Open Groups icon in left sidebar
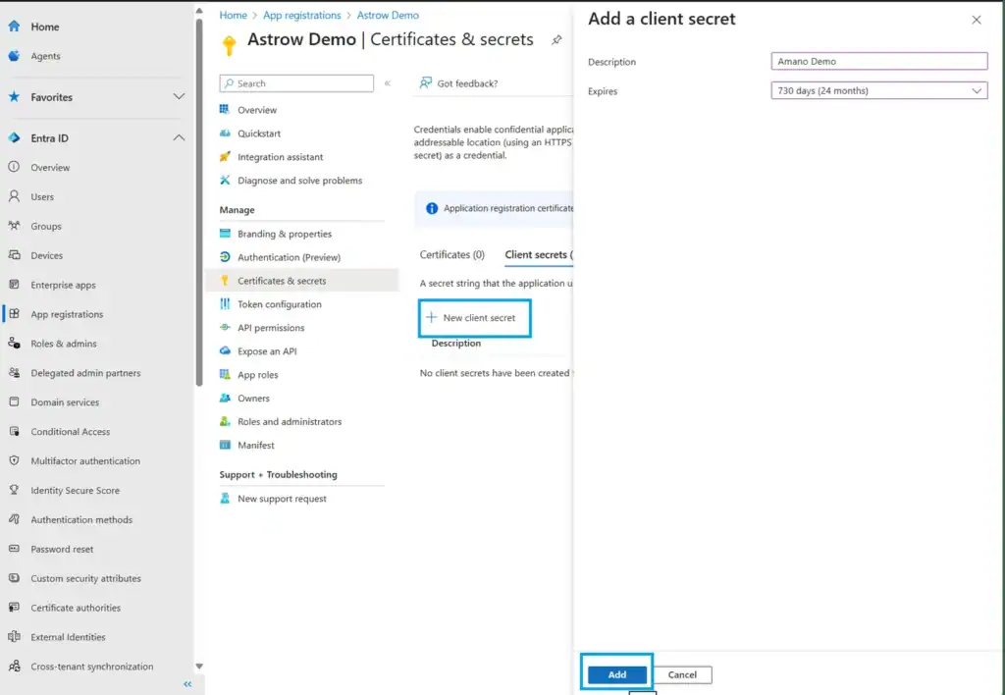Screen dimensions: 1005x695 pyautogui.click(x=14, y=226)
